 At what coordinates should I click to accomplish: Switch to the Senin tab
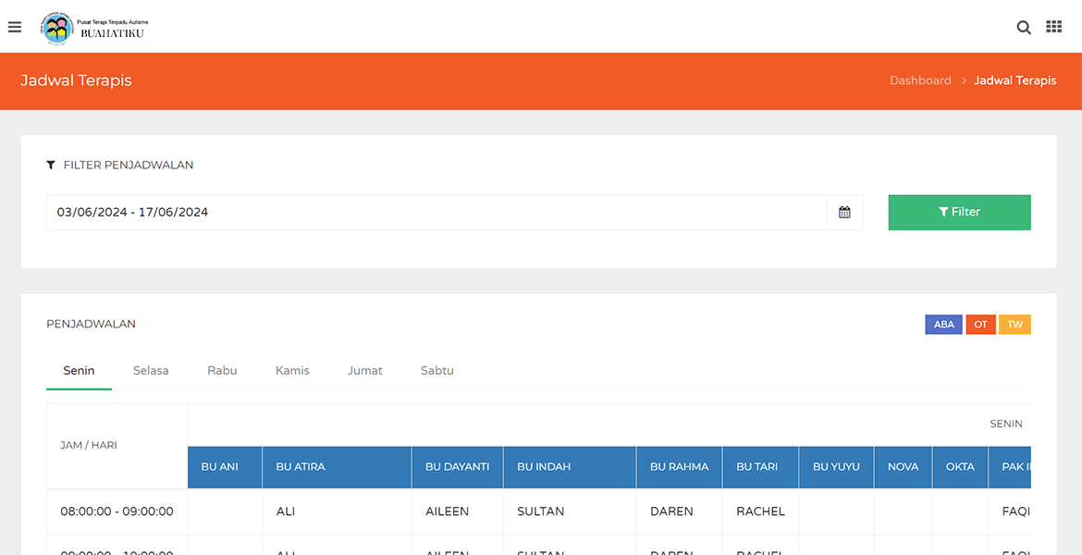[80, 371]
